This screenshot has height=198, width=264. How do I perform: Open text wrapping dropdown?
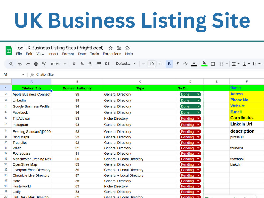click(x=257, y=64)
